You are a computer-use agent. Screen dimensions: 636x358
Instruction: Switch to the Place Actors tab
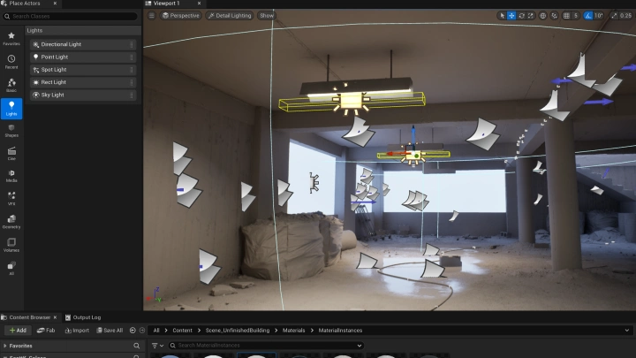click(x=25, y=4)
